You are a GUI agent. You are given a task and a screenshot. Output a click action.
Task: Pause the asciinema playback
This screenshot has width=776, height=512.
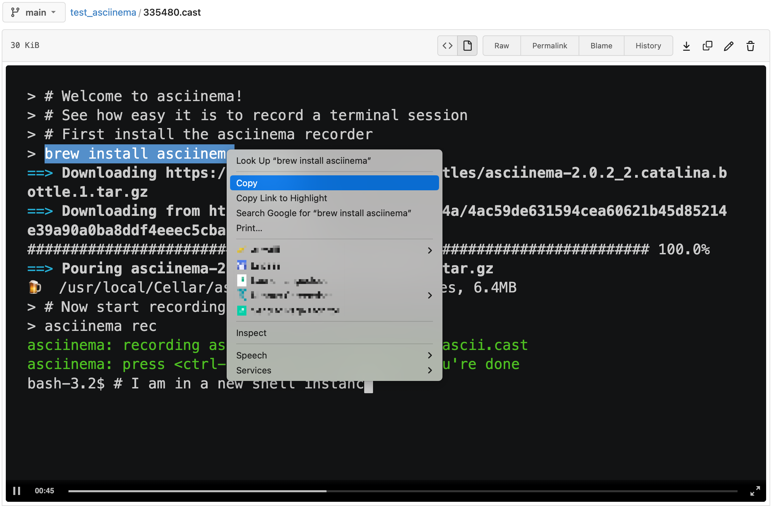click(x=17, y=491)
